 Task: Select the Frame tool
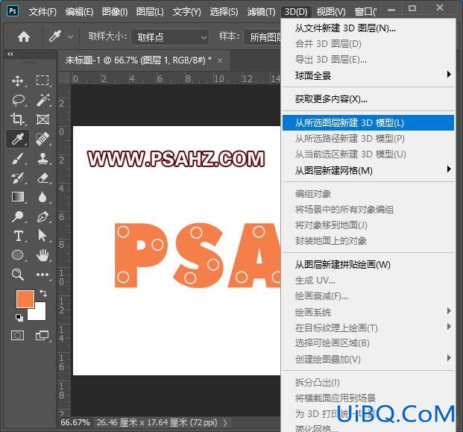42,119
